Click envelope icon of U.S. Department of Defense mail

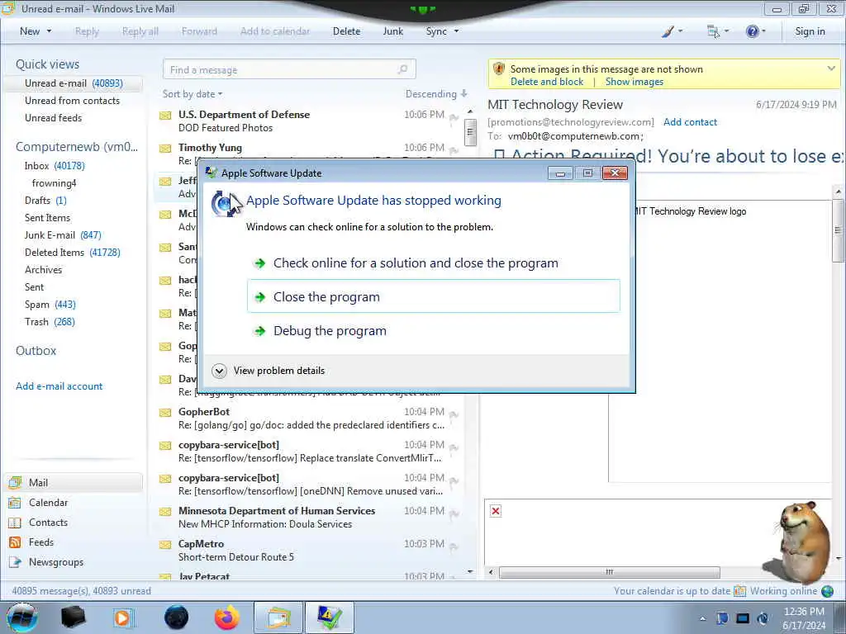click(165, 116)
